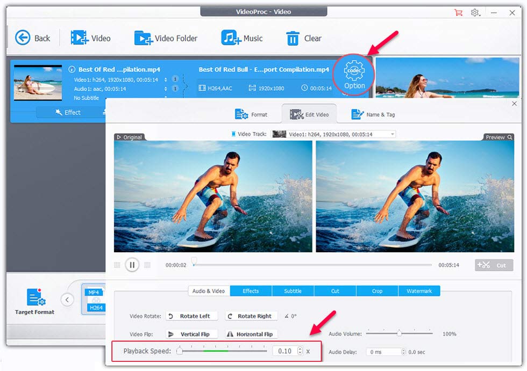Adjust the Audio Volume slider

(399, 333)
